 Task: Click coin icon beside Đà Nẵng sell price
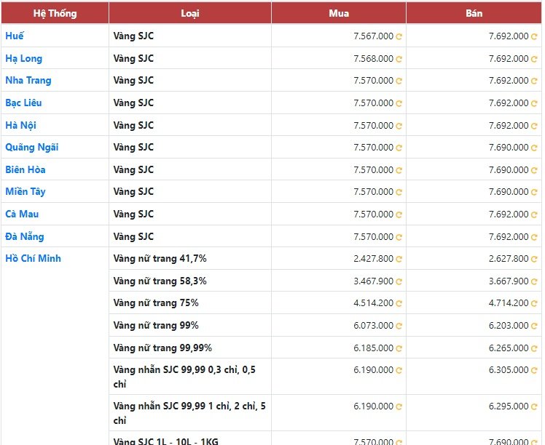(x=534, y=237)
